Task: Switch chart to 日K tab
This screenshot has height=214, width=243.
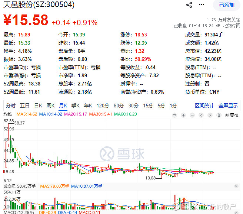Action: point(38,106)
